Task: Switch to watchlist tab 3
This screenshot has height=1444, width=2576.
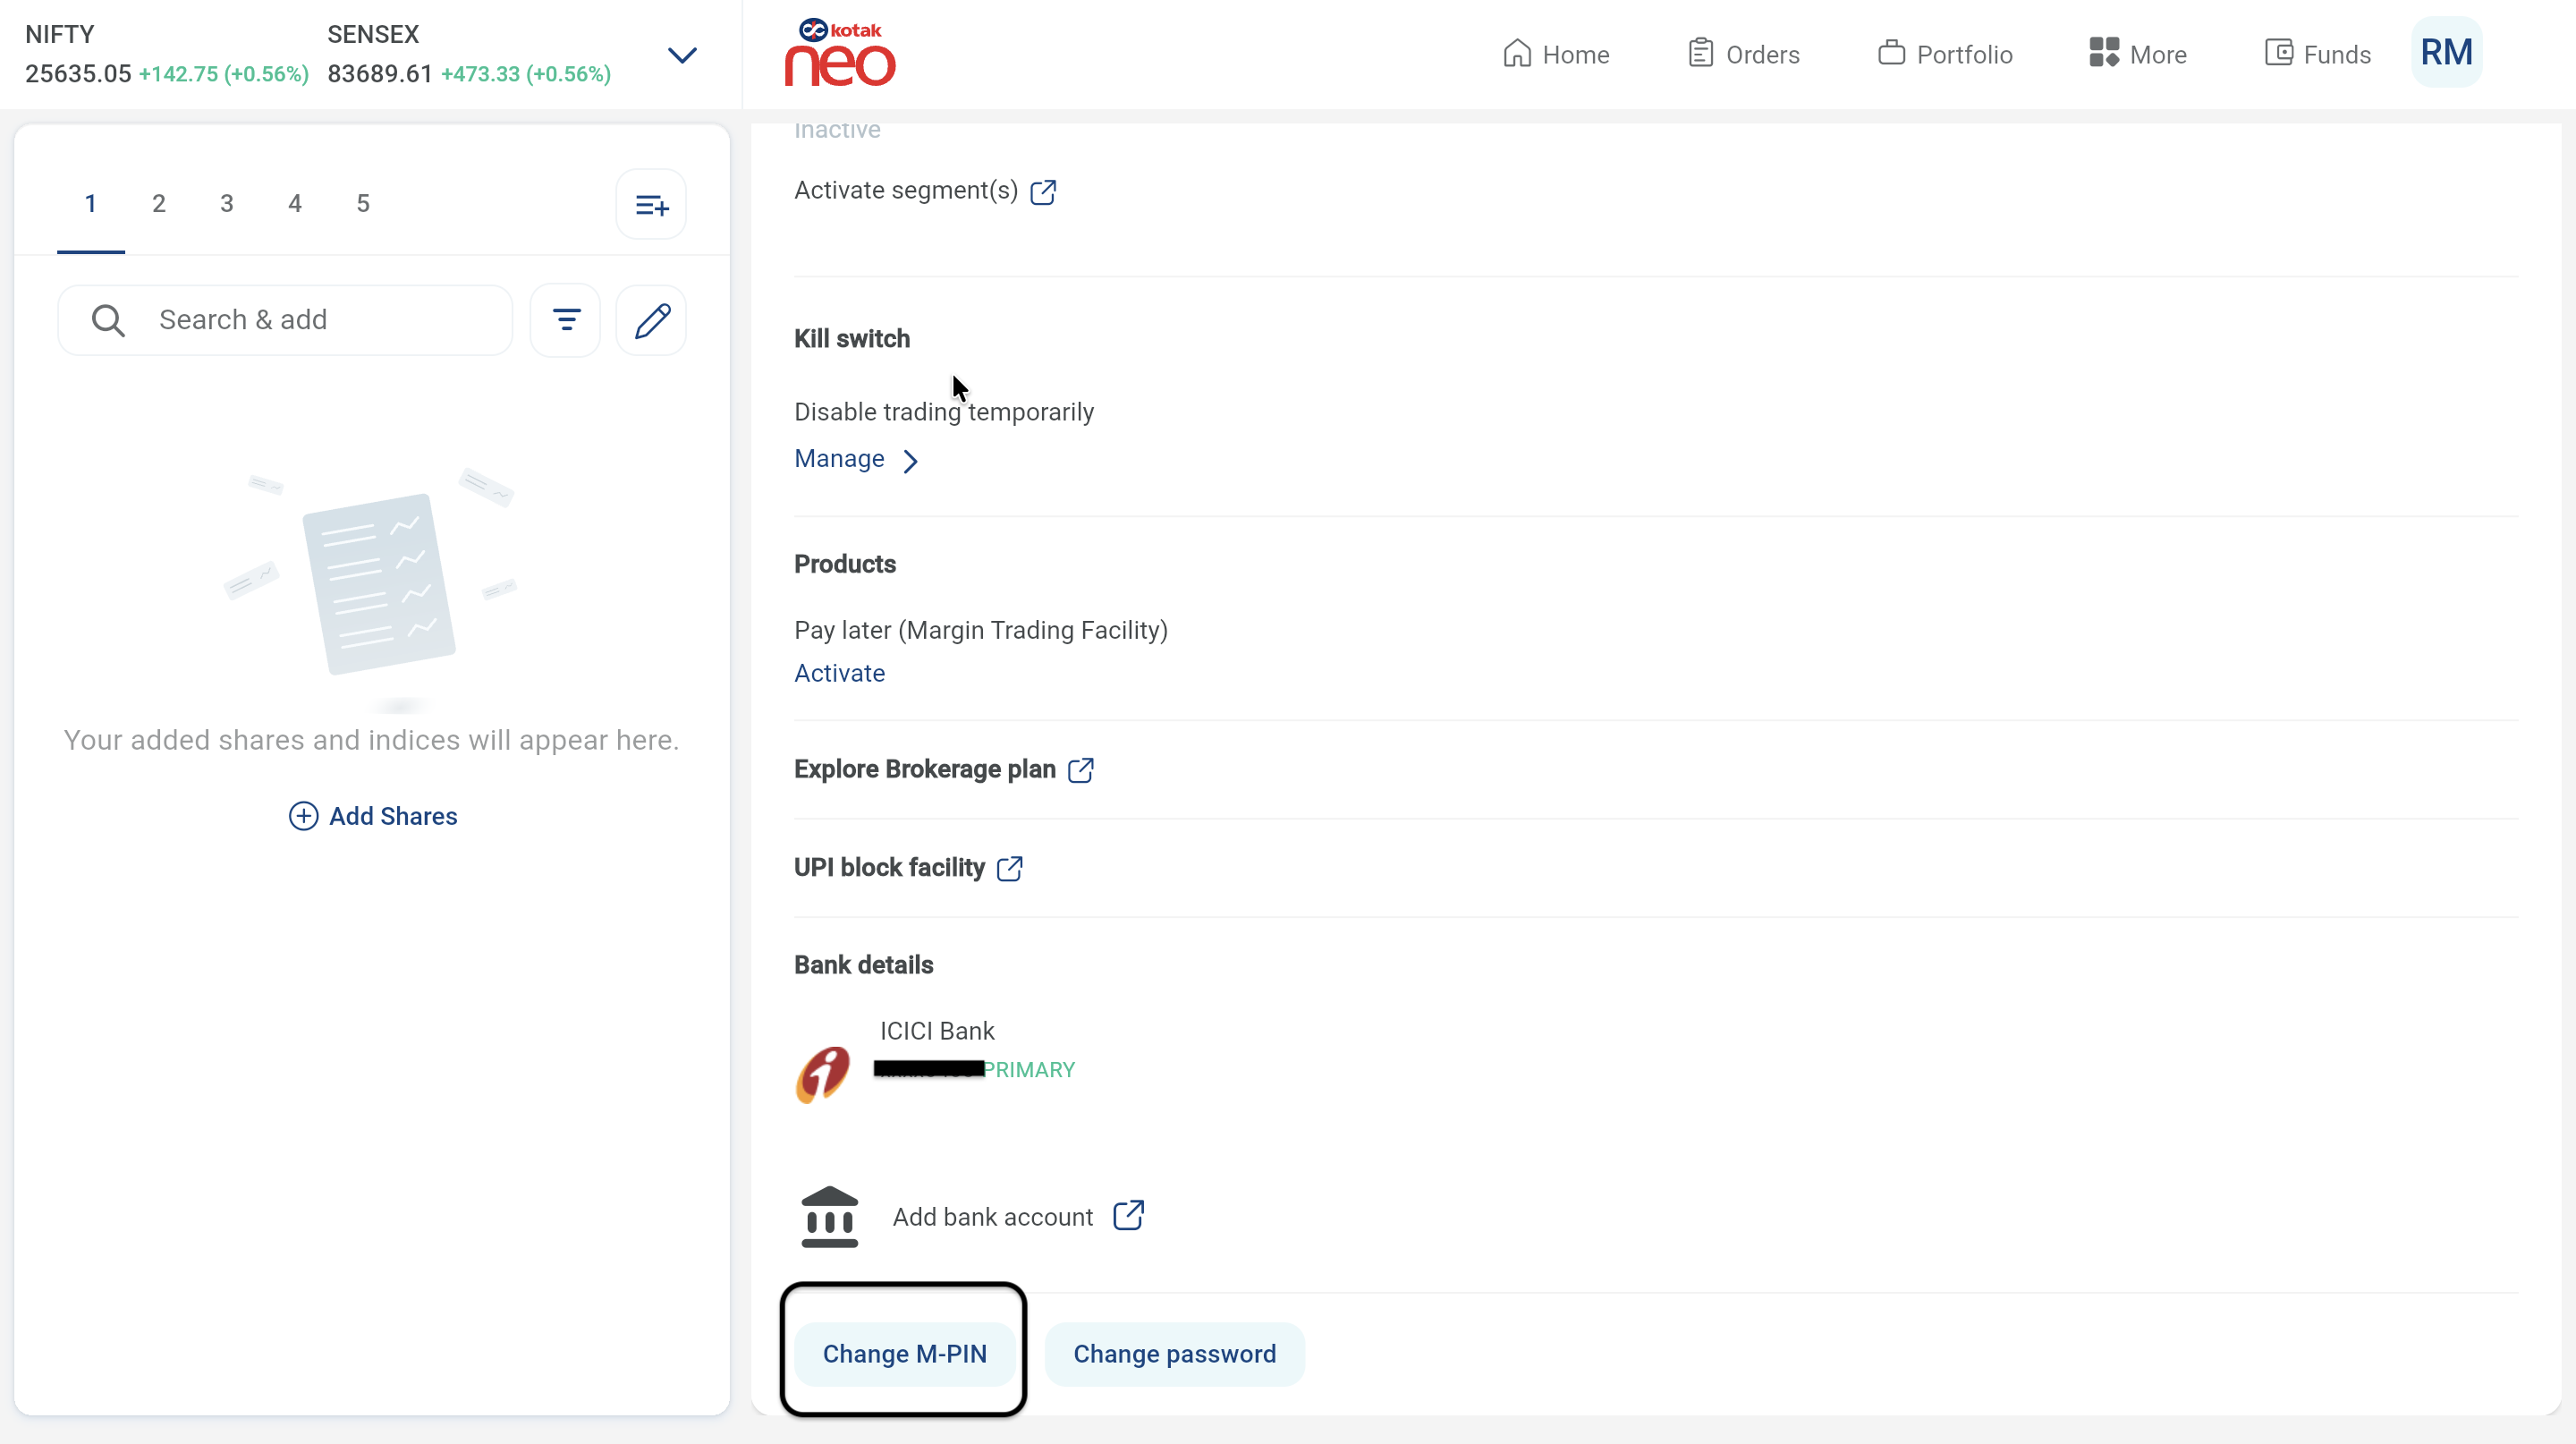Action: [x=227, y=204]
